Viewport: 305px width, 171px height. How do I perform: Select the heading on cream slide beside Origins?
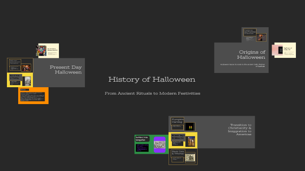[288, 49]
